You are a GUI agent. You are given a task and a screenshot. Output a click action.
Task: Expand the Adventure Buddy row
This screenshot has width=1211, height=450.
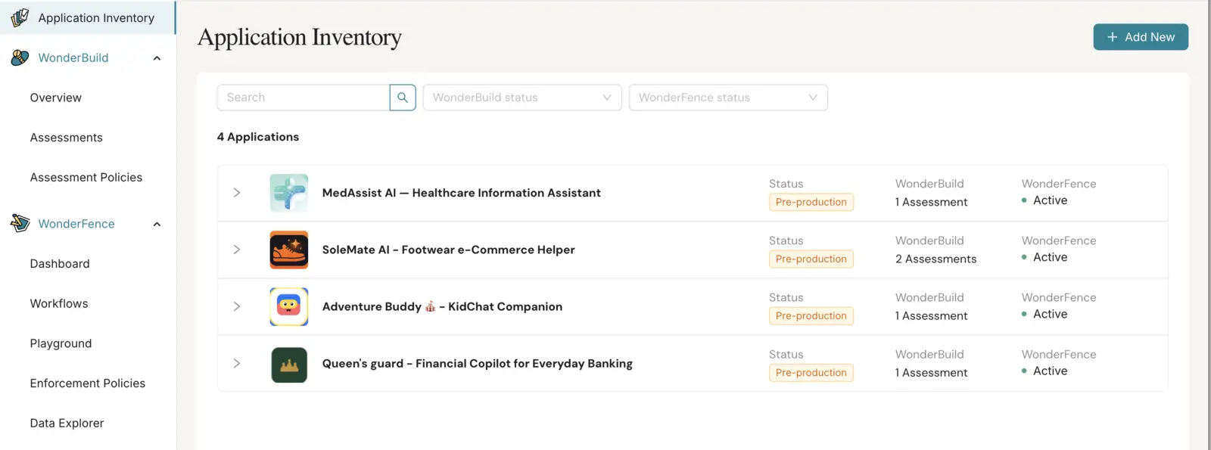click(x=237, y=306)
